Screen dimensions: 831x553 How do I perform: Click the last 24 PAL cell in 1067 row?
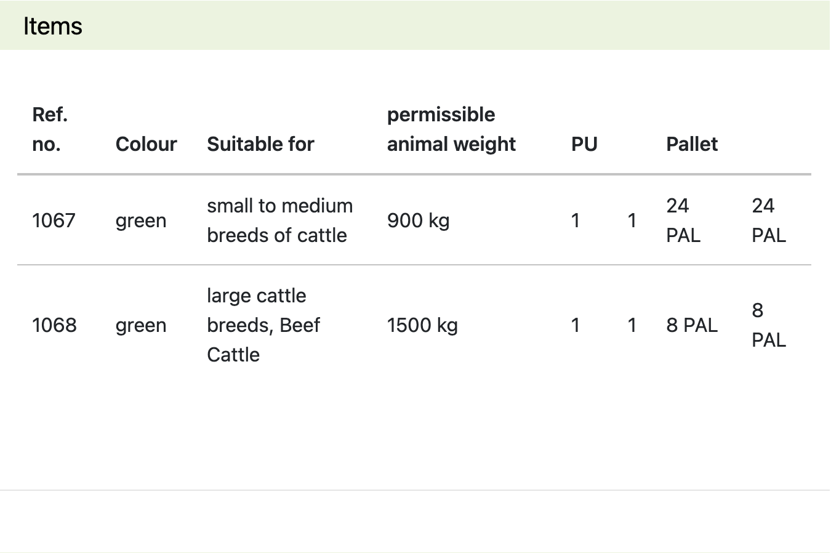pyautogui.click(x=769, y=220)
